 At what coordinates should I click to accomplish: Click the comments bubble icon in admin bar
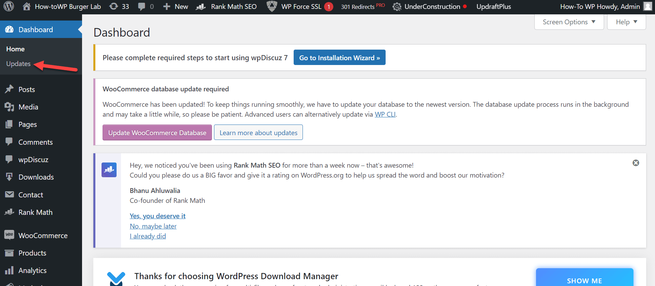click(142, 6)
